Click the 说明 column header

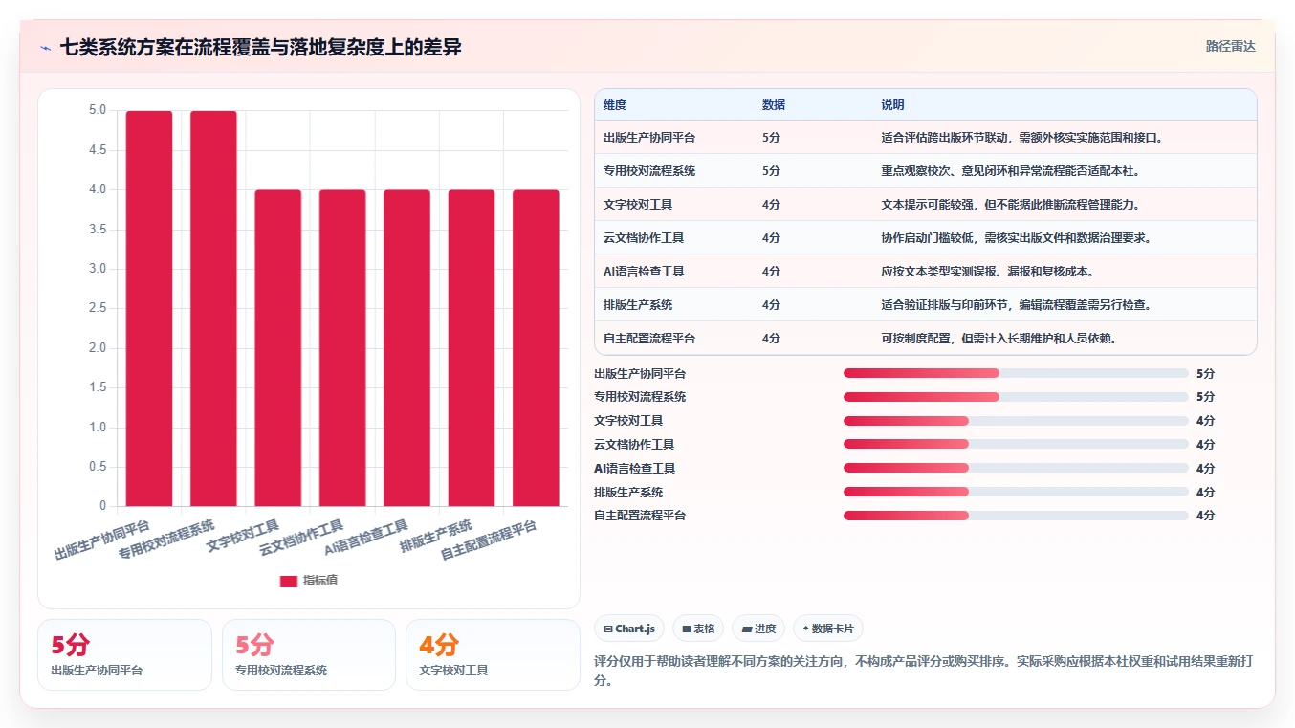(892, 104)
